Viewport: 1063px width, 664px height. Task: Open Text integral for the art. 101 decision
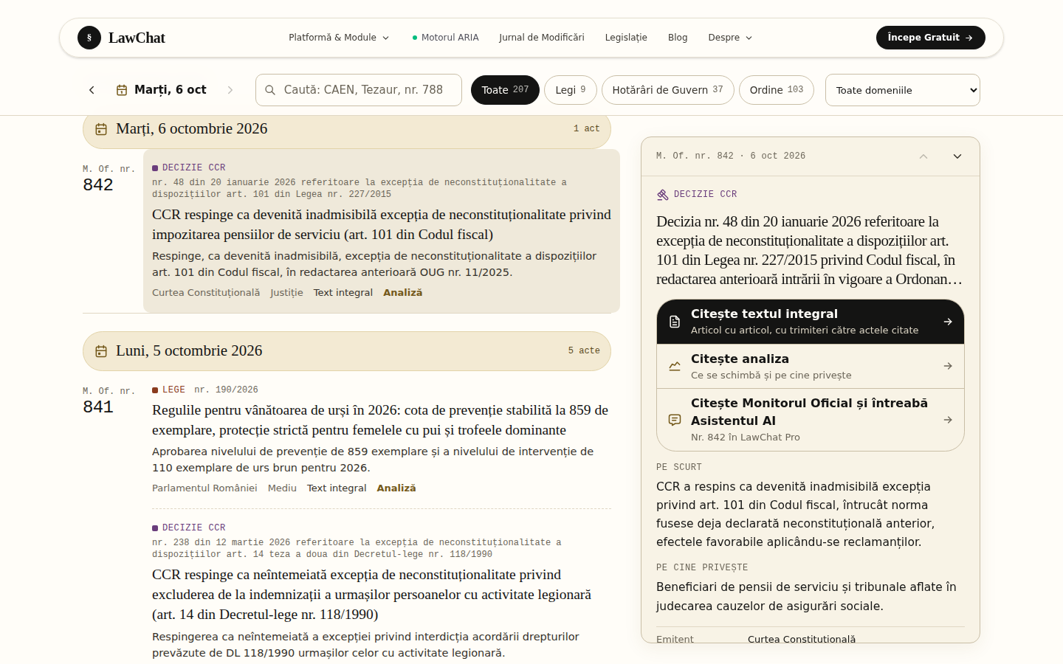click(x=343, y=293)
